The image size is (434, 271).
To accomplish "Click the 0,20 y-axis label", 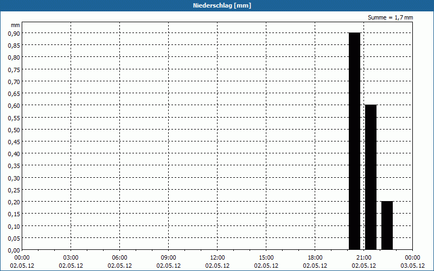I will [14, 202].
